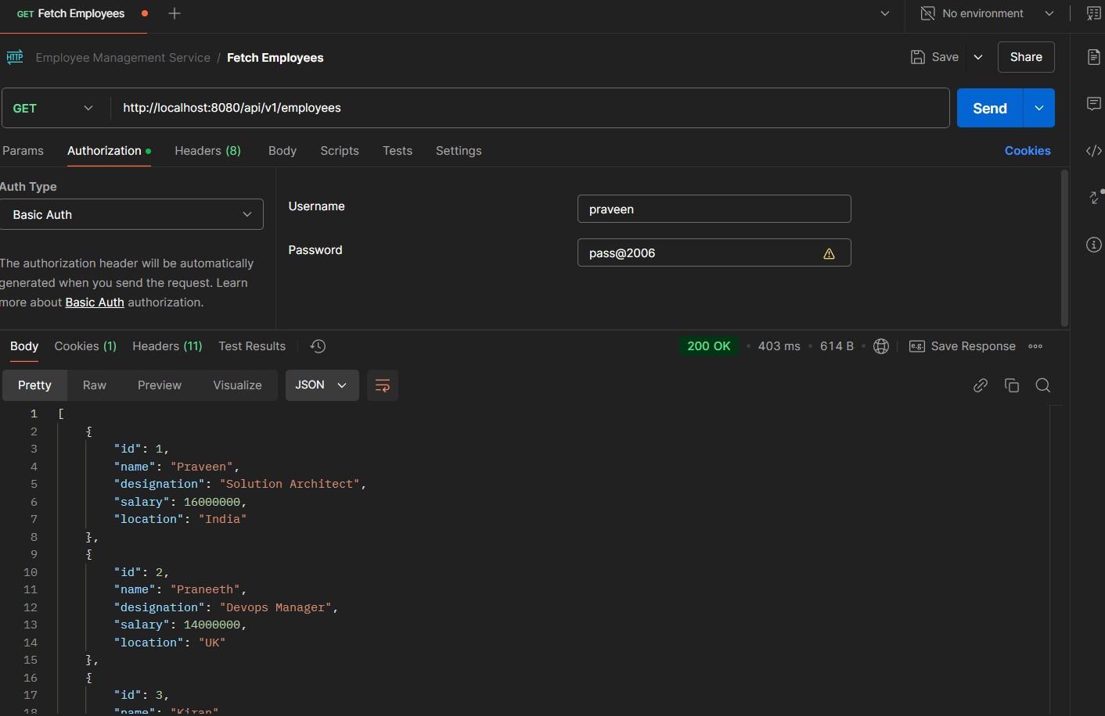Click the HTTP request type icon

(x=15, y=57)
